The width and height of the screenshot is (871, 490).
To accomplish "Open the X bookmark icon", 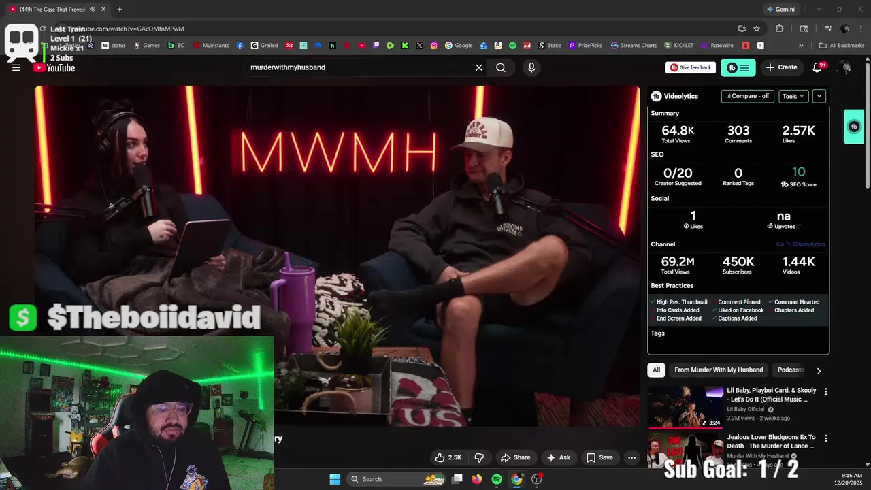I will (419, 46).
